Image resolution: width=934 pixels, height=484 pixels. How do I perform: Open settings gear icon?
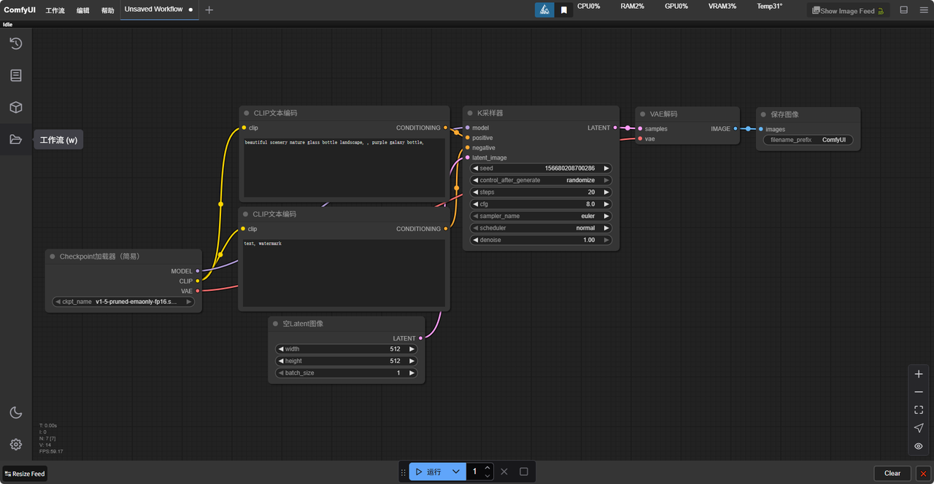[x=15, y=444]
